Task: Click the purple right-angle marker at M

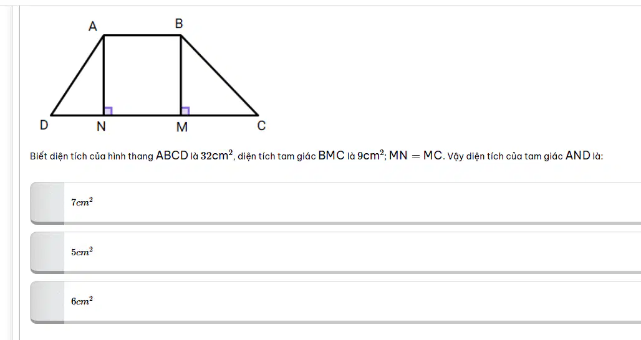Action: pyautogui.click(x=185, y=111)
